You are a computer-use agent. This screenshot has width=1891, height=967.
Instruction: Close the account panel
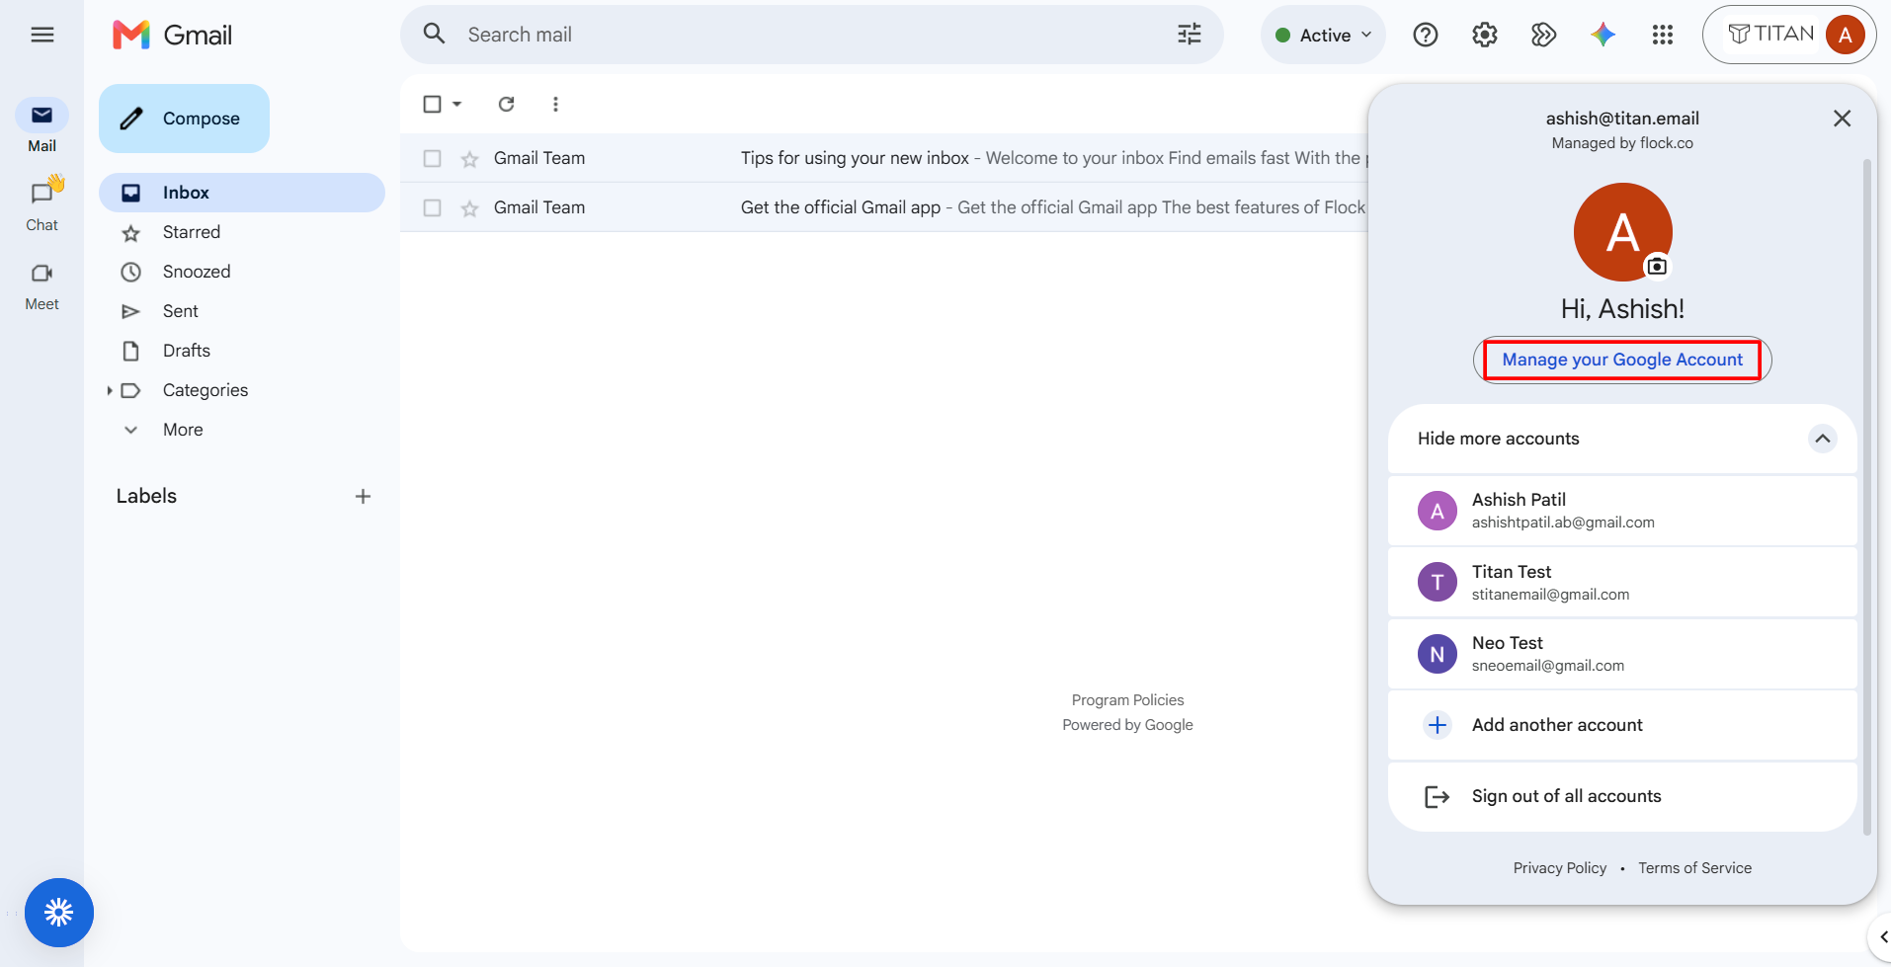(x=1842, y=119)
